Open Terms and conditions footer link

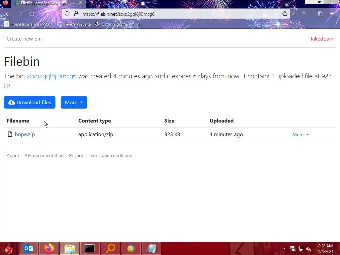(x=110, y=155)
